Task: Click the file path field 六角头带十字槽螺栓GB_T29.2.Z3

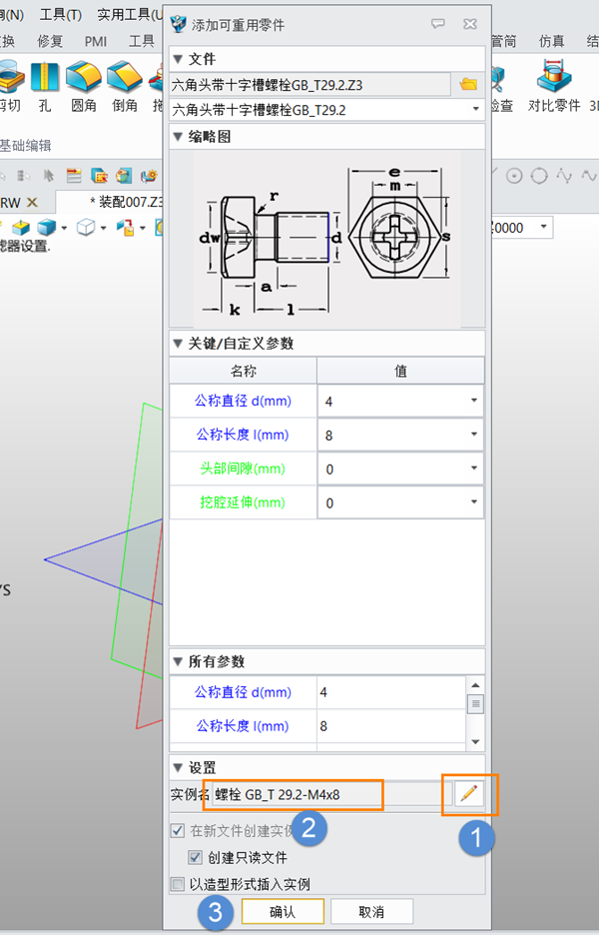Action: 309,85
